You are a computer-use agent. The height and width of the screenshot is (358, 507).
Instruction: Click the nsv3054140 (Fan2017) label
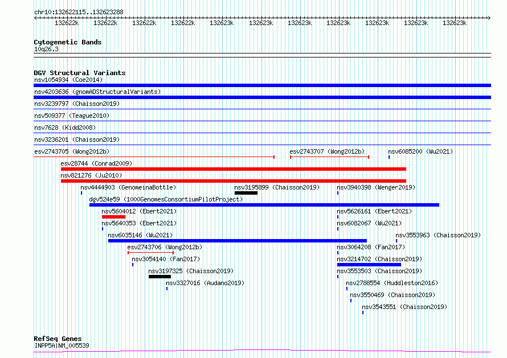(166, 259)
